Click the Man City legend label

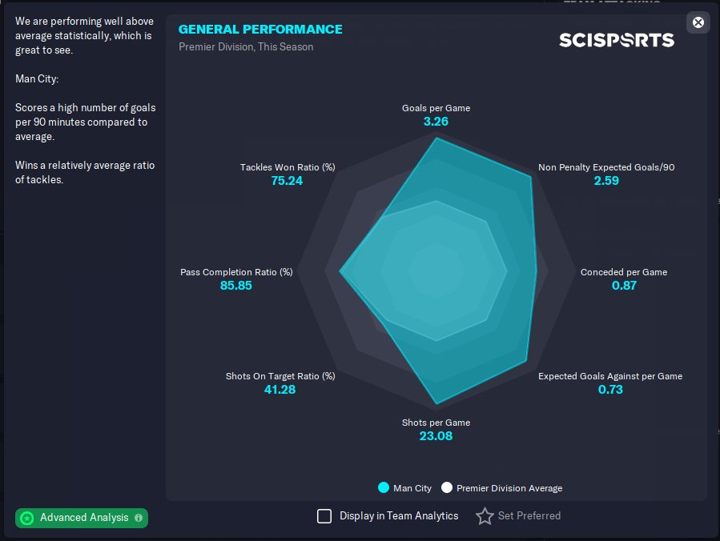coord(412,488)
